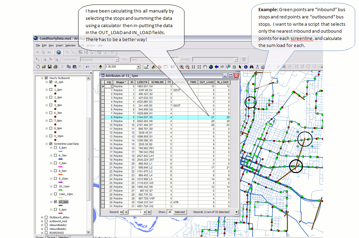Screen dimensions: 359x238
Task: Activate the Pan tool
Action: click(x=205, y=66)
